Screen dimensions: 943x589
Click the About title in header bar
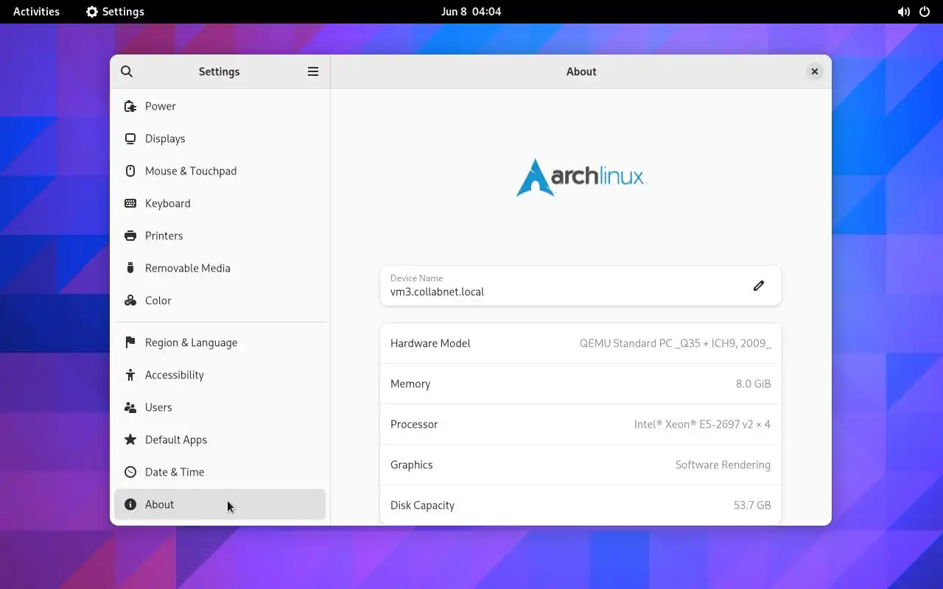(581, 71)
